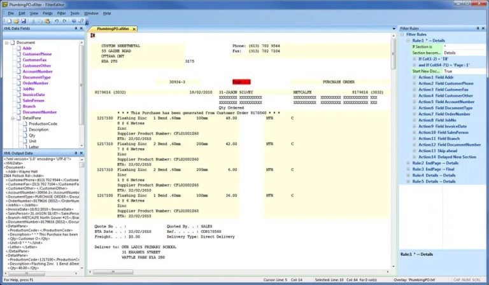Close the XML Data Fields panel

coord(81,29)
